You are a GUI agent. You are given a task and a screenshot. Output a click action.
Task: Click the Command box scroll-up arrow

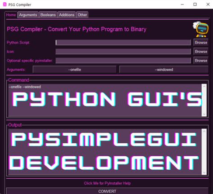pos(204,86)
